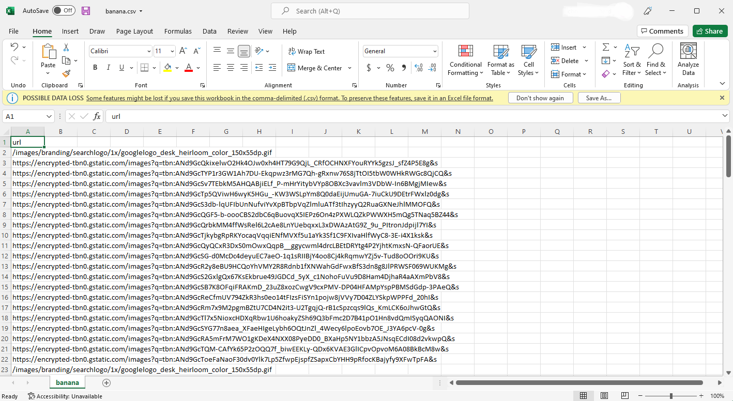This screenshot has height=401, width=733.
Task: Click Decrease Font Size icon
Action: pos(196,51)
